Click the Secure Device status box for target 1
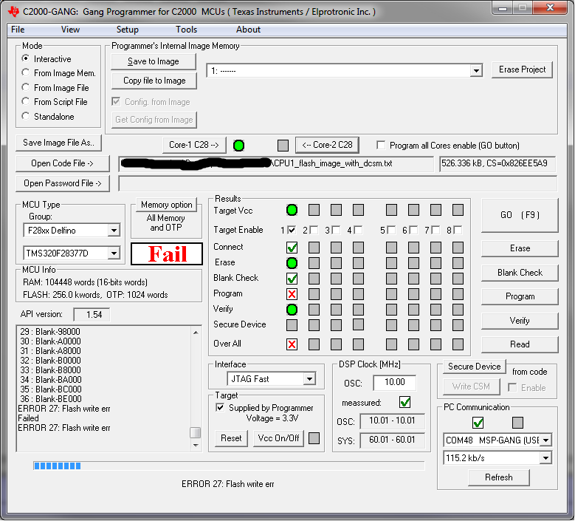Viewport: 575px width, 521px height. point(292,325)
